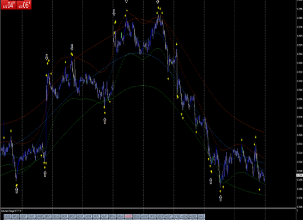Click the down arrow above the first of twin tops
The height and width of the screenshot is (220, 303).
(126, 2)
